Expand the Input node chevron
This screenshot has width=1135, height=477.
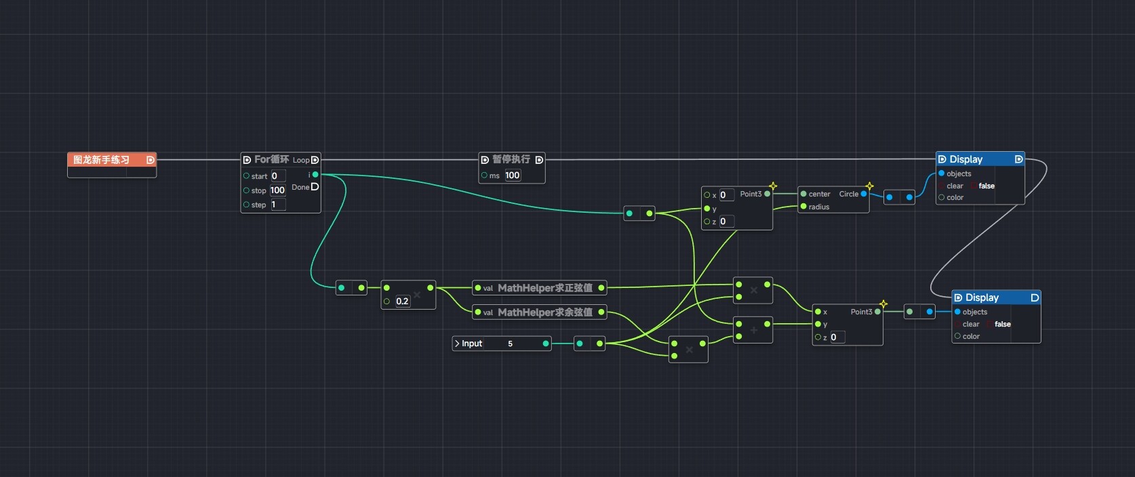coord(457,344)
